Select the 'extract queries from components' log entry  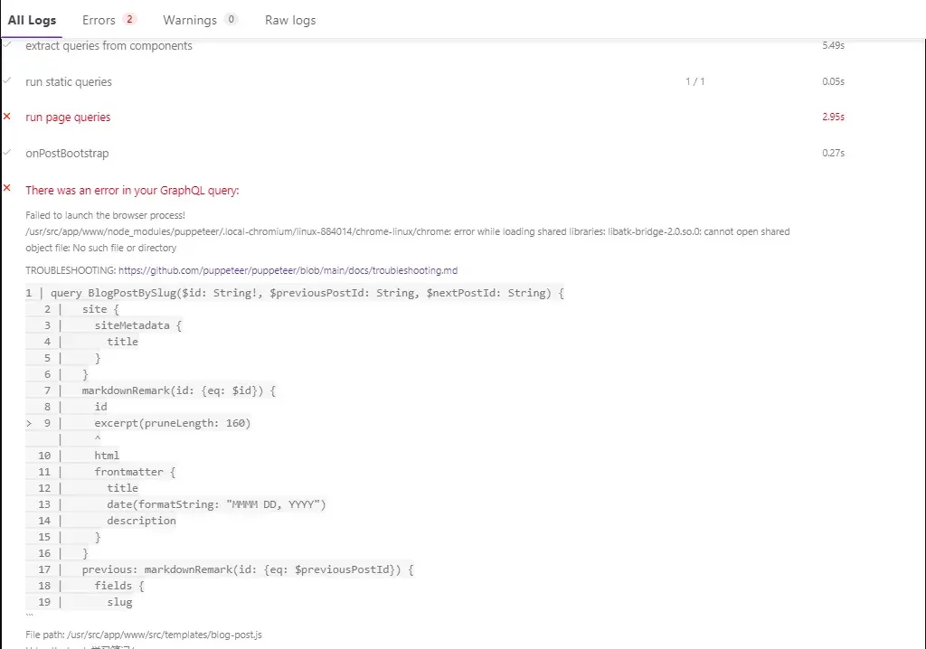109,45
